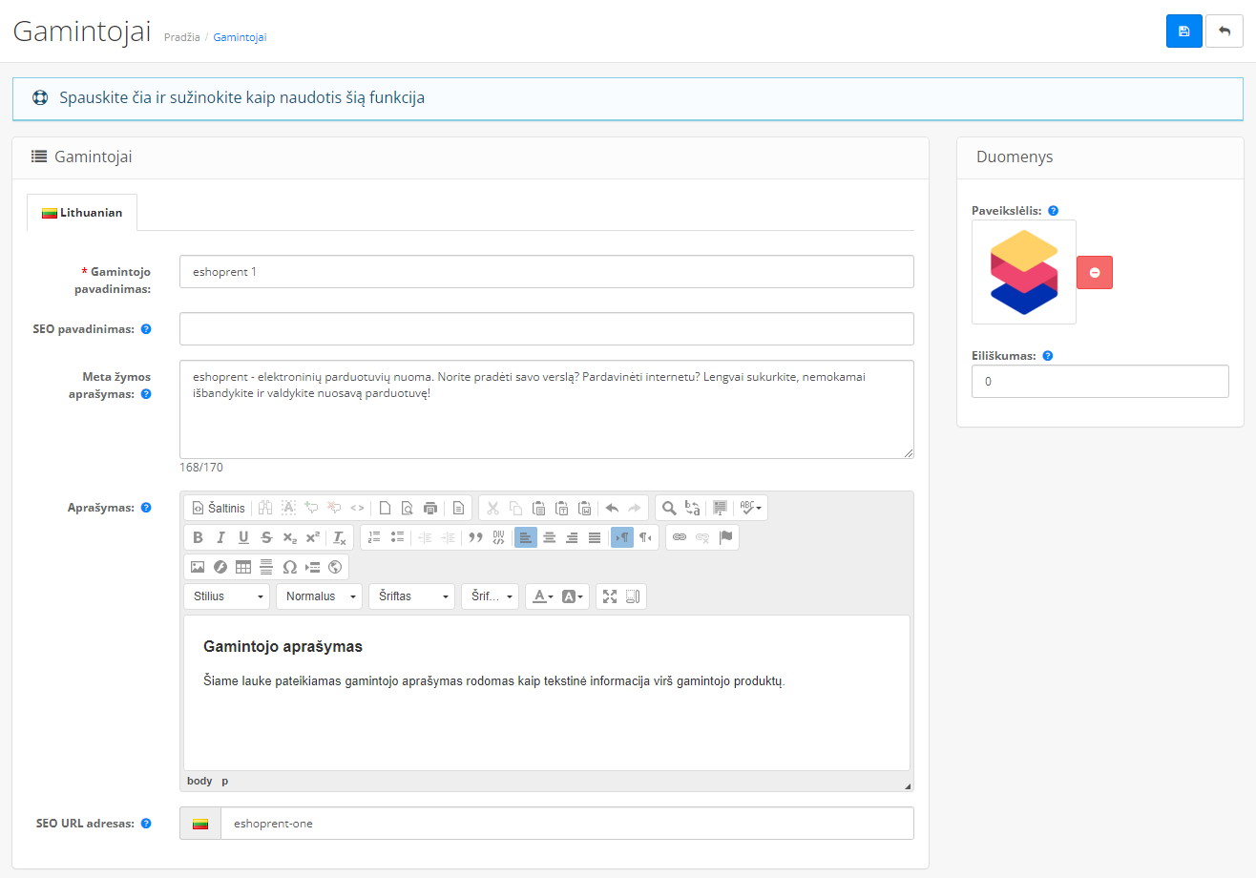This screenshot has width=1256, height=878.
Task: Click the Gamintojo pavadinimas input field
Action: click(547, 272)
